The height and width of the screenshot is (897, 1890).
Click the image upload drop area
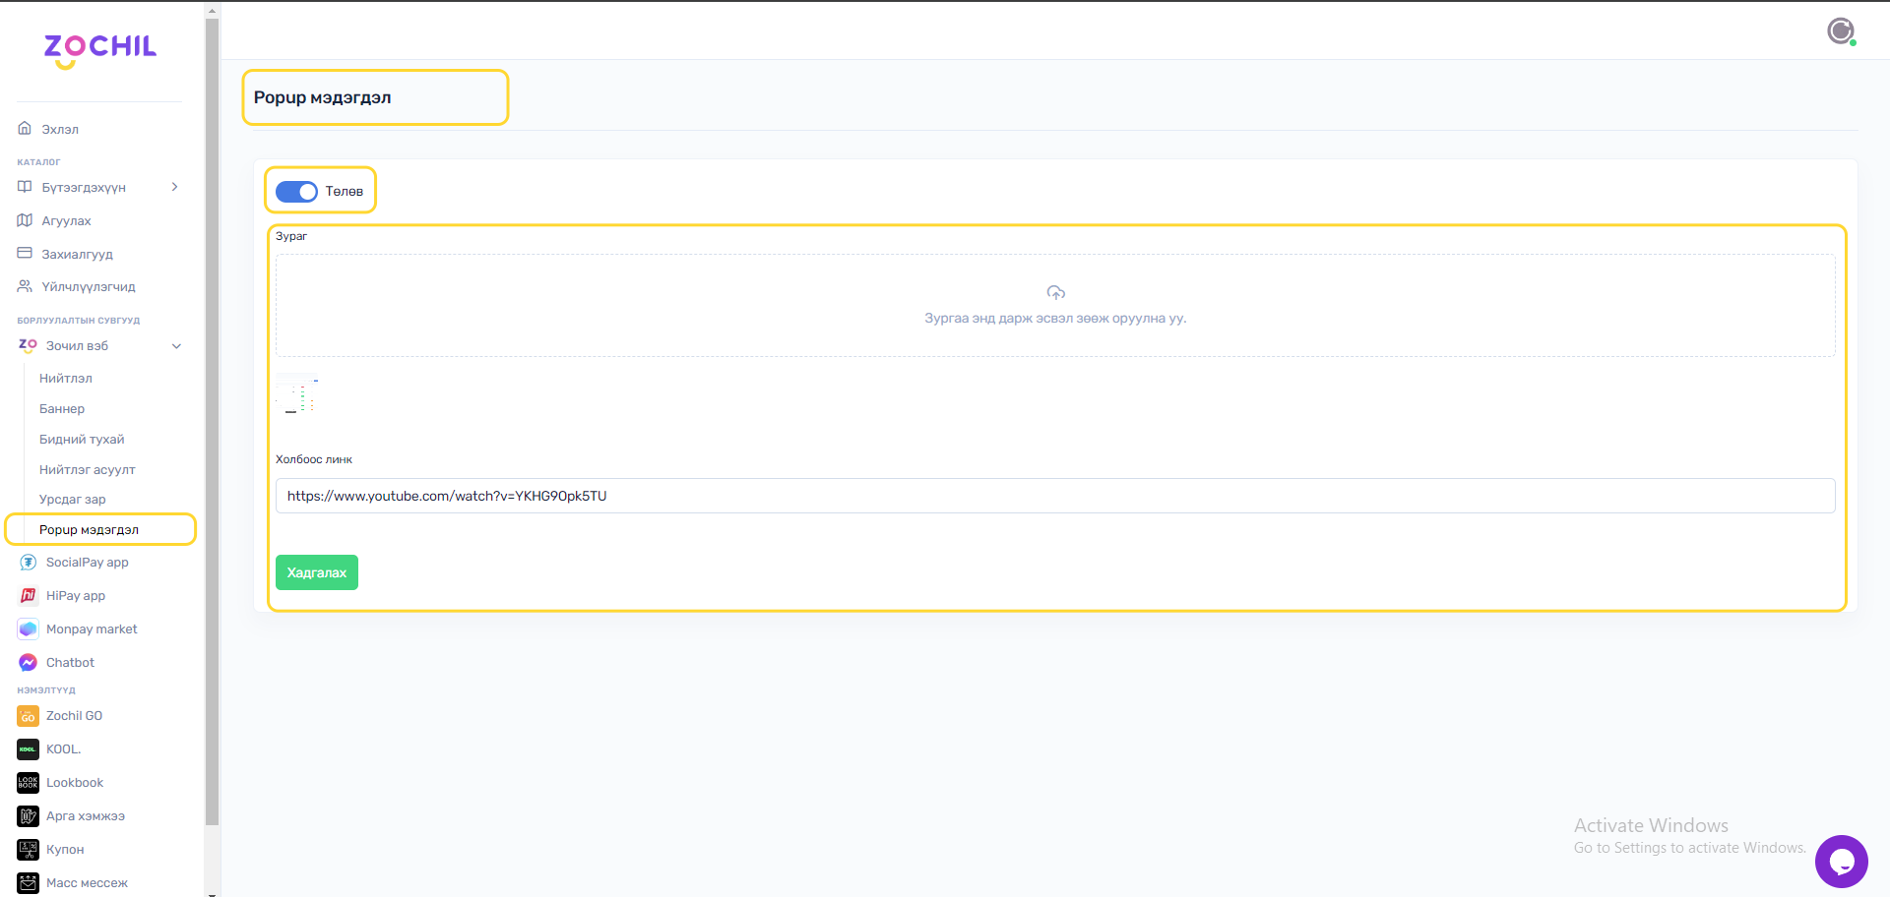(1054, 306)
